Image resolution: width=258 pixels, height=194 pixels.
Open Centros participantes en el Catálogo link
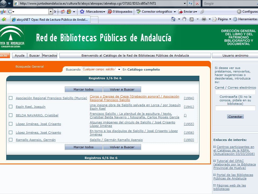234,150
